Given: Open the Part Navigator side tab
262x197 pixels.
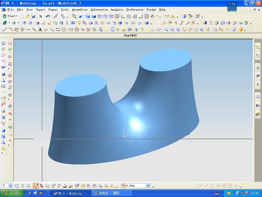Looking at the screenshot, I should tap(257, 56).
